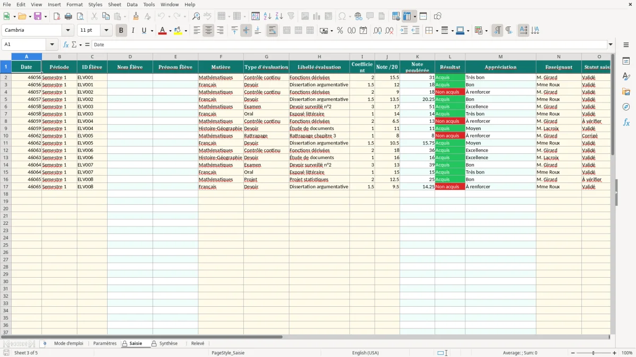Open the Function Wizard fx icon
The image size is (636, 357).
pyautogui.click(x=66, y=44)
